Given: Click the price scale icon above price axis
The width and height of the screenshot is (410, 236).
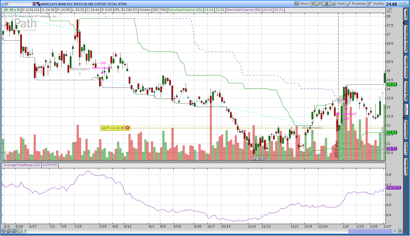Looking at the screenshot, I should click(389, 10).
